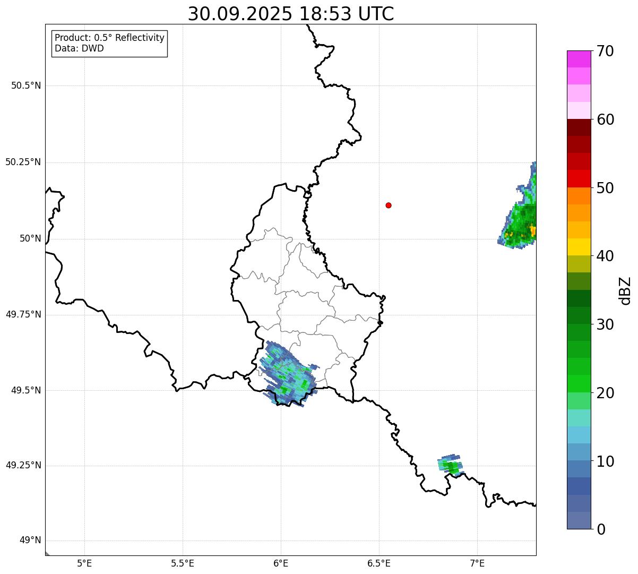Click the 'dBZ' colorbar label
This screenshot has height=574, width=638.
pyautogui.click(x=625, y=290)
